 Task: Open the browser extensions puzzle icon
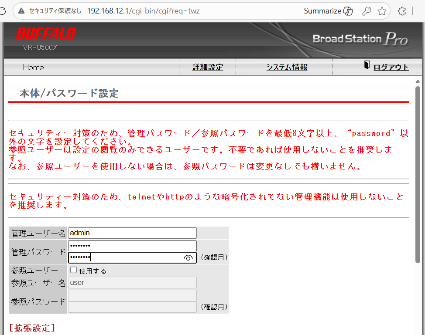pyautogui.click(x=403, y=11)
